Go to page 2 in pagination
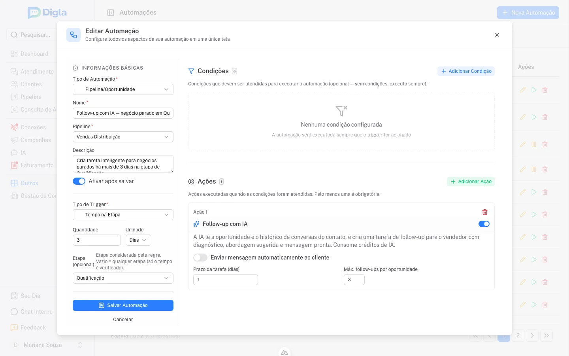Viewport: 569px width, 356px height. coord(518,335)
